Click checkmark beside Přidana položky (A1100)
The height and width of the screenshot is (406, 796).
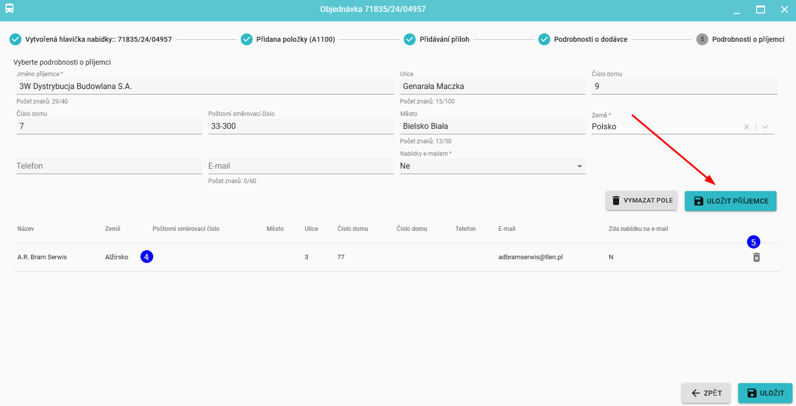(x=247, y=39)
